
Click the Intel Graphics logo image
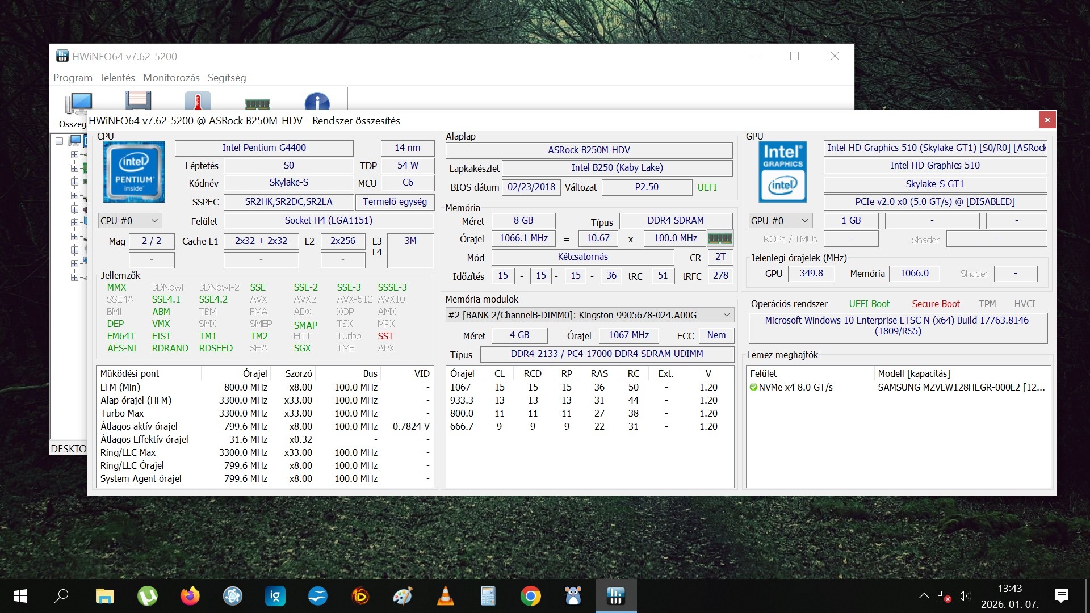tap(783, 172)
